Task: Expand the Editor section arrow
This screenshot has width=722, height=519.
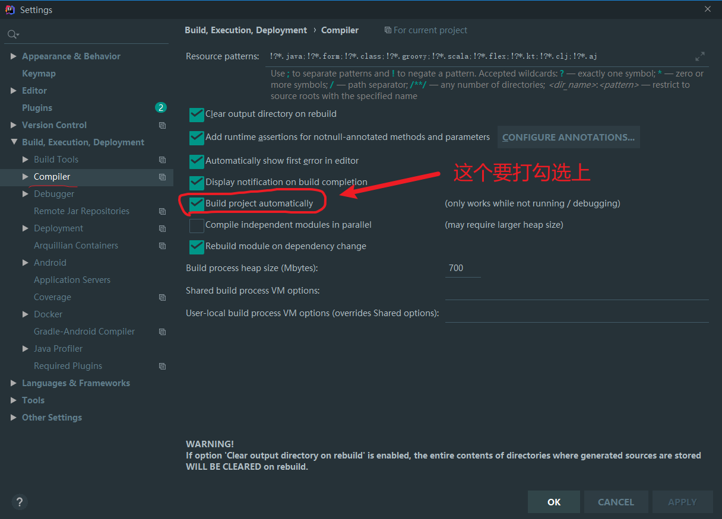Action: [x=14, y=91]
